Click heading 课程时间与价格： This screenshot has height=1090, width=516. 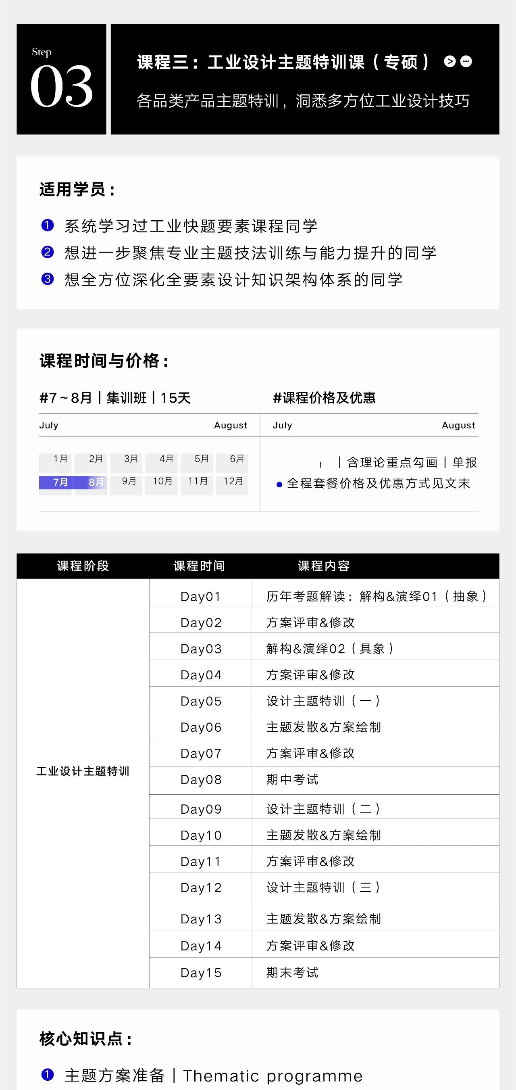tap(104, 361)
